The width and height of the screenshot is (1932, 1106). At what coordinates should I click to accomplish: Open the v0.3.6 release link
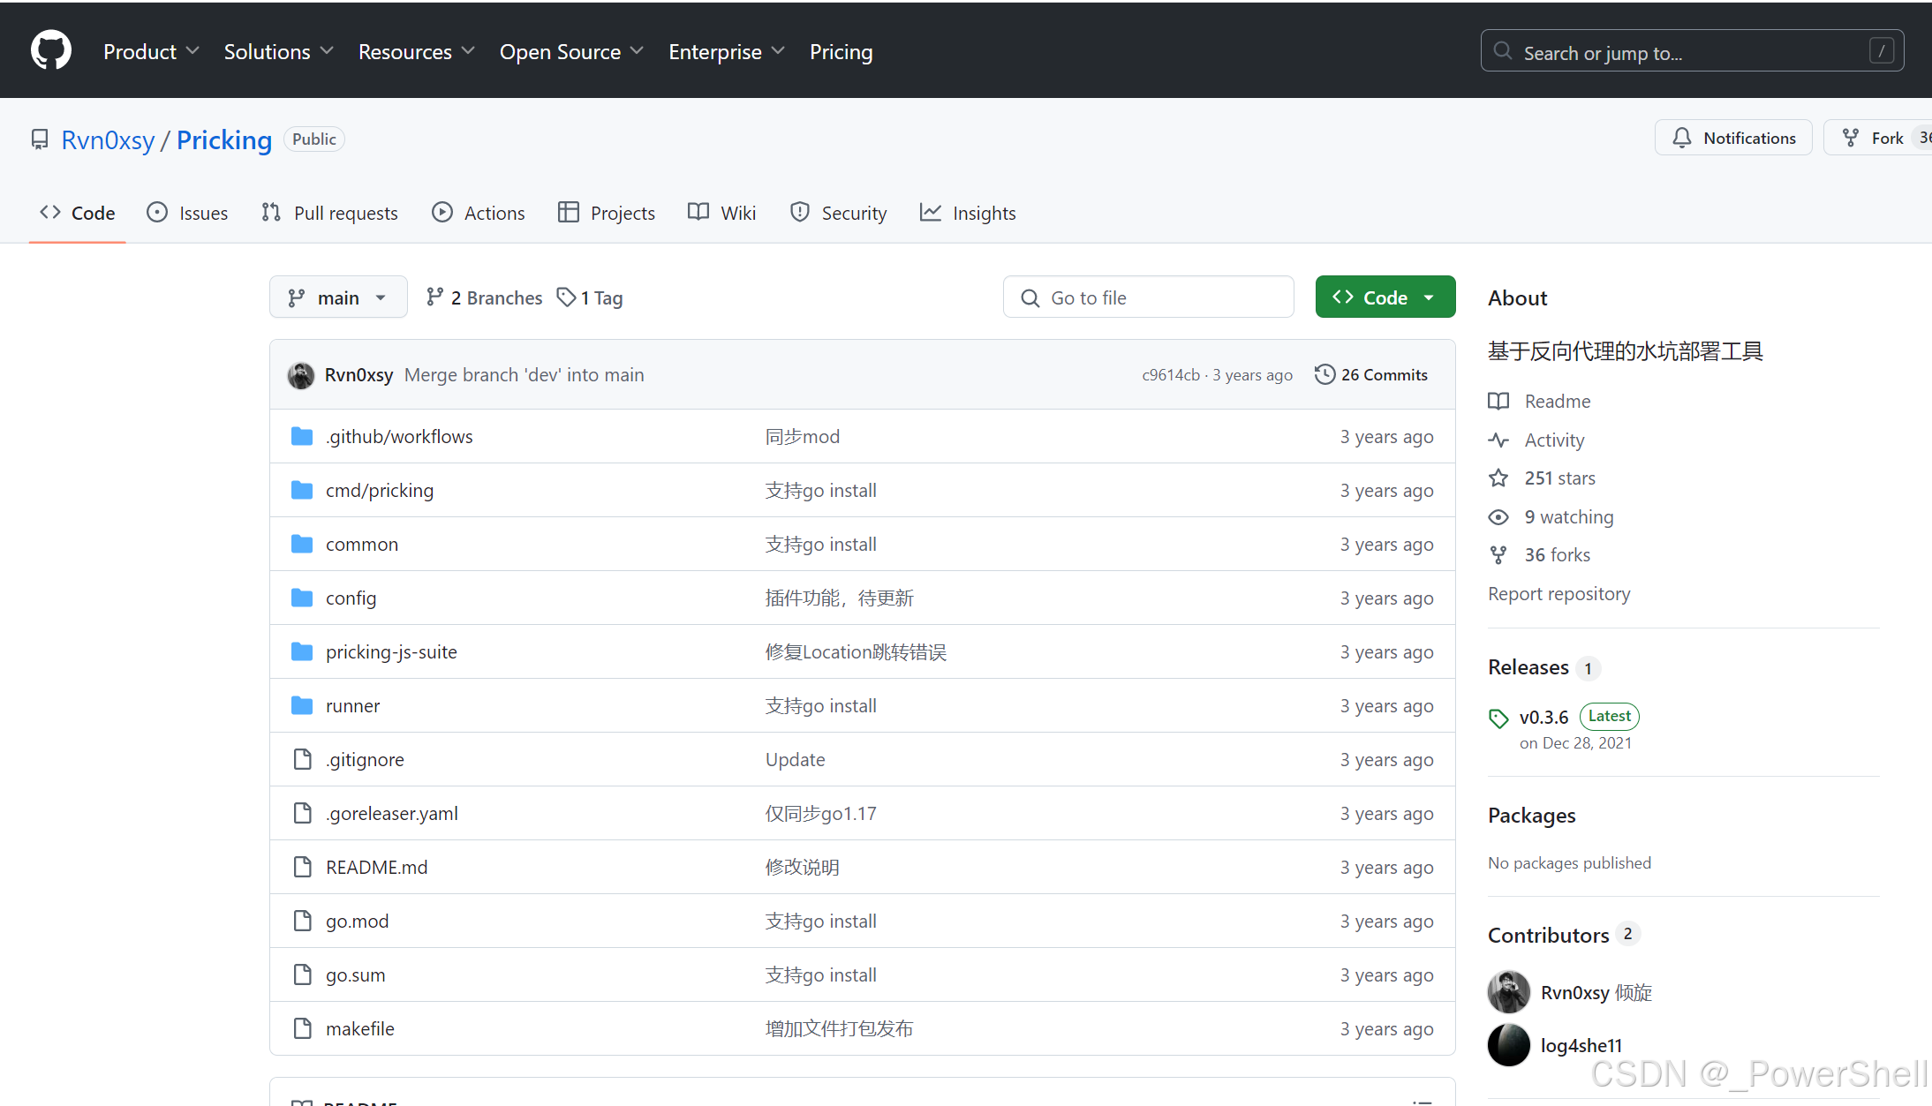pyautogui.click(x=1543, y=717)
